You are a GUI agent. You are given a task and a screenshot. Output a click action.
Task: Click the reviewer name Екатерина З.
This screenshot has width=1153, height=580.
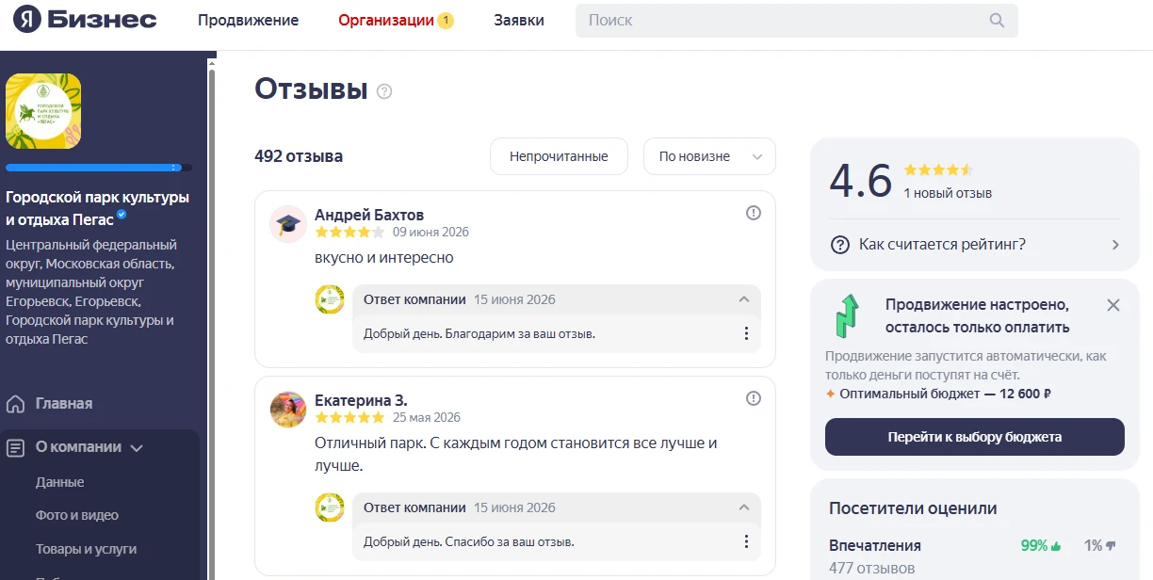point(361,400)
